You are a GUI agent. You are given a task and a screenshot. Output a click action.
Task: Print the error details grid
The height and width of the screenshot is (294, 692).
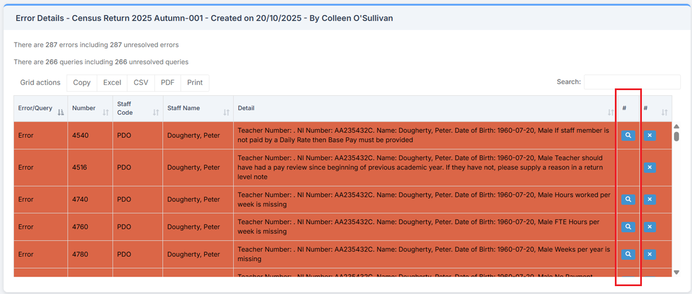tap(195, 83)
